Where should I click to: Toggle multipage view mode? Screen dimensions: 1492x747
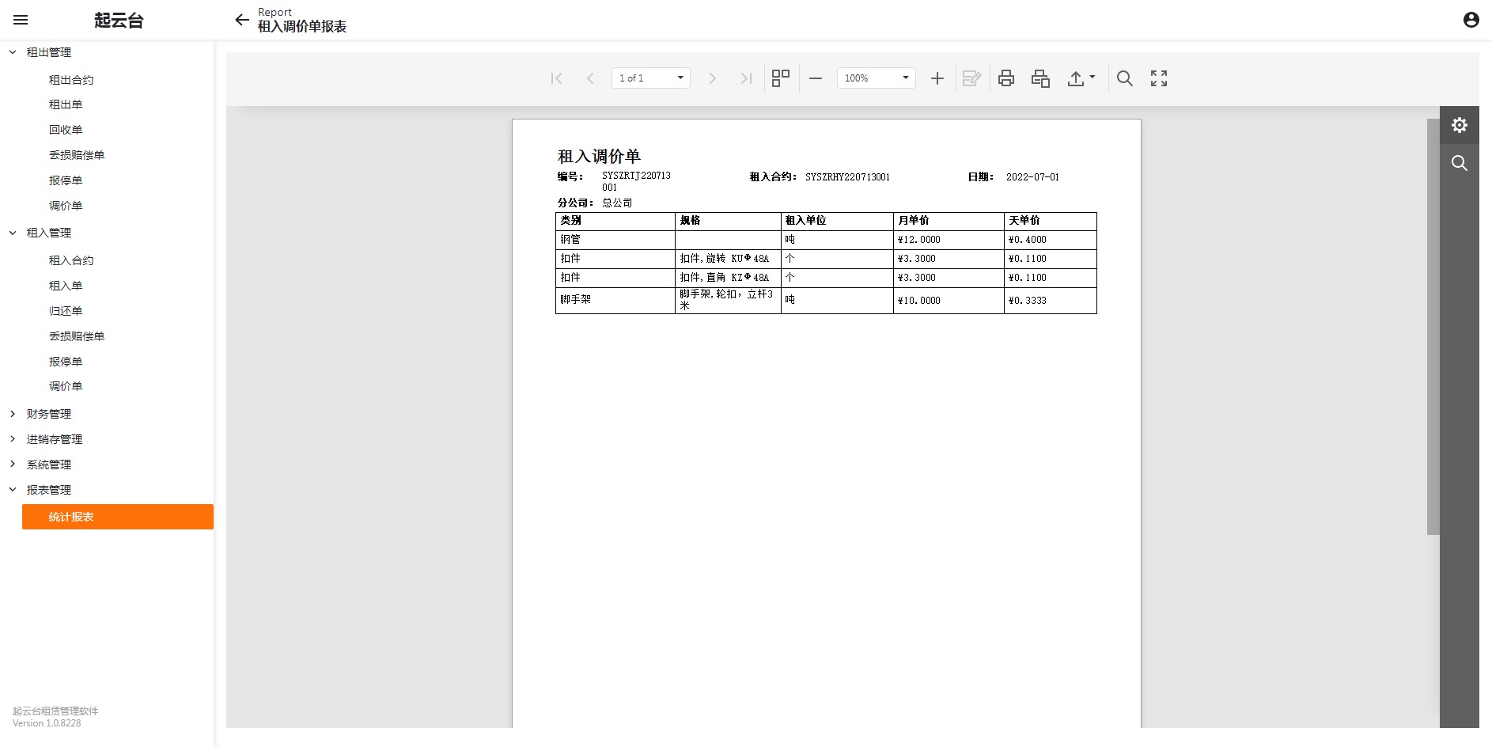pyautogui.click(x=781, y=78)
